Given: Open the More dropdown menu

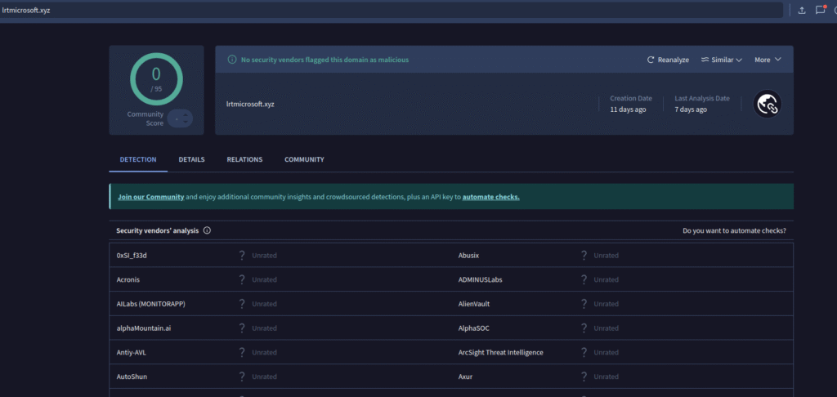Looking at the screenshot, I should 768,60.
